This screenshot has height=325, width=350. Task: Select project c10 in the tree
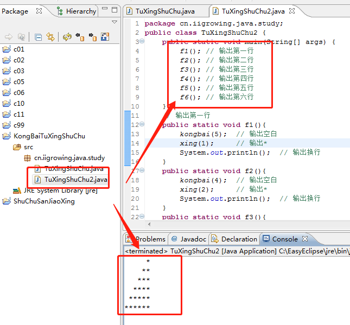tap(14, 104)
